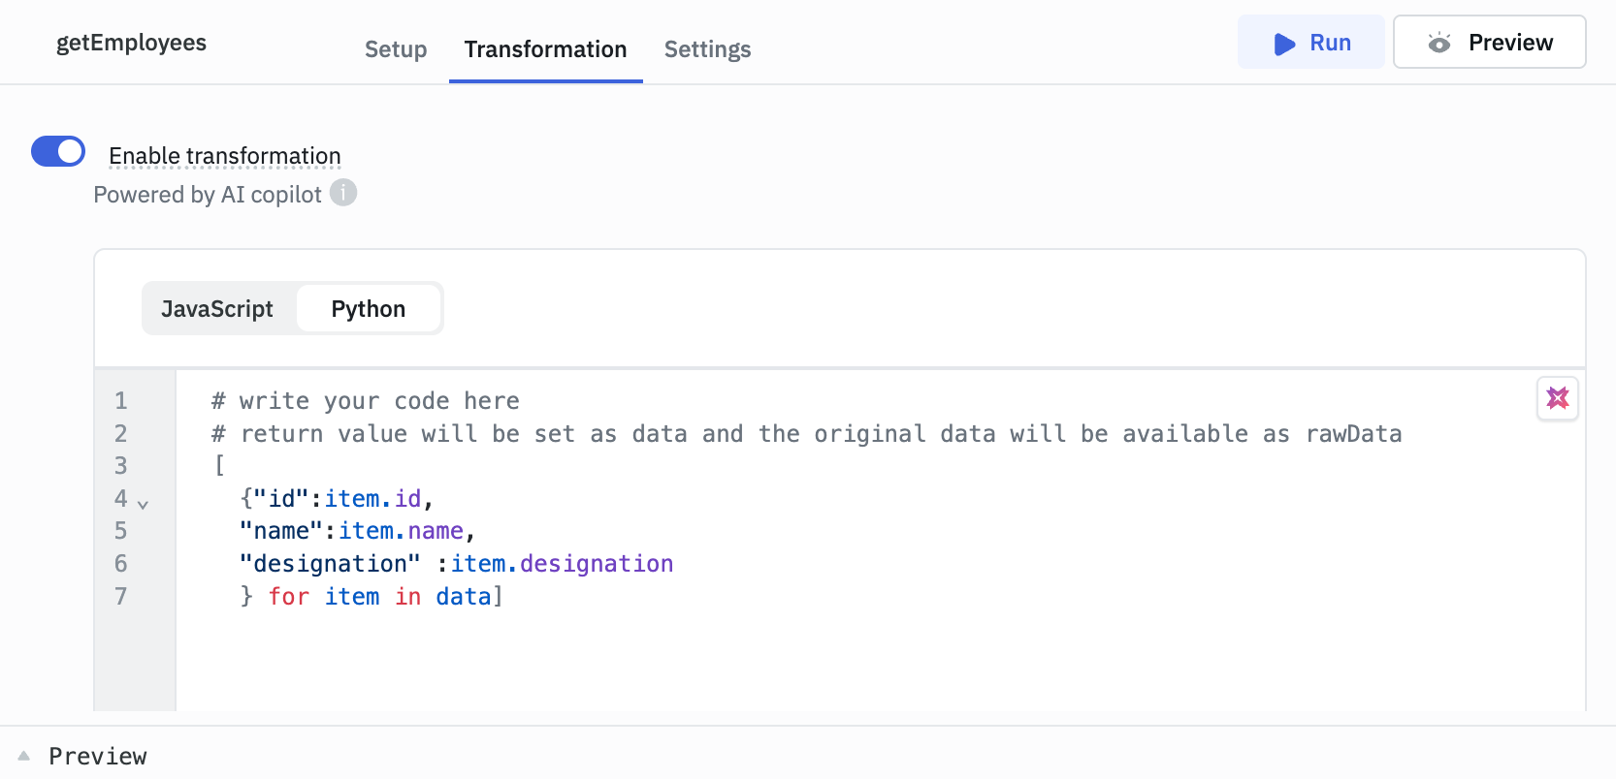Open AI copilot icon in code editor

pos(1557,398)
